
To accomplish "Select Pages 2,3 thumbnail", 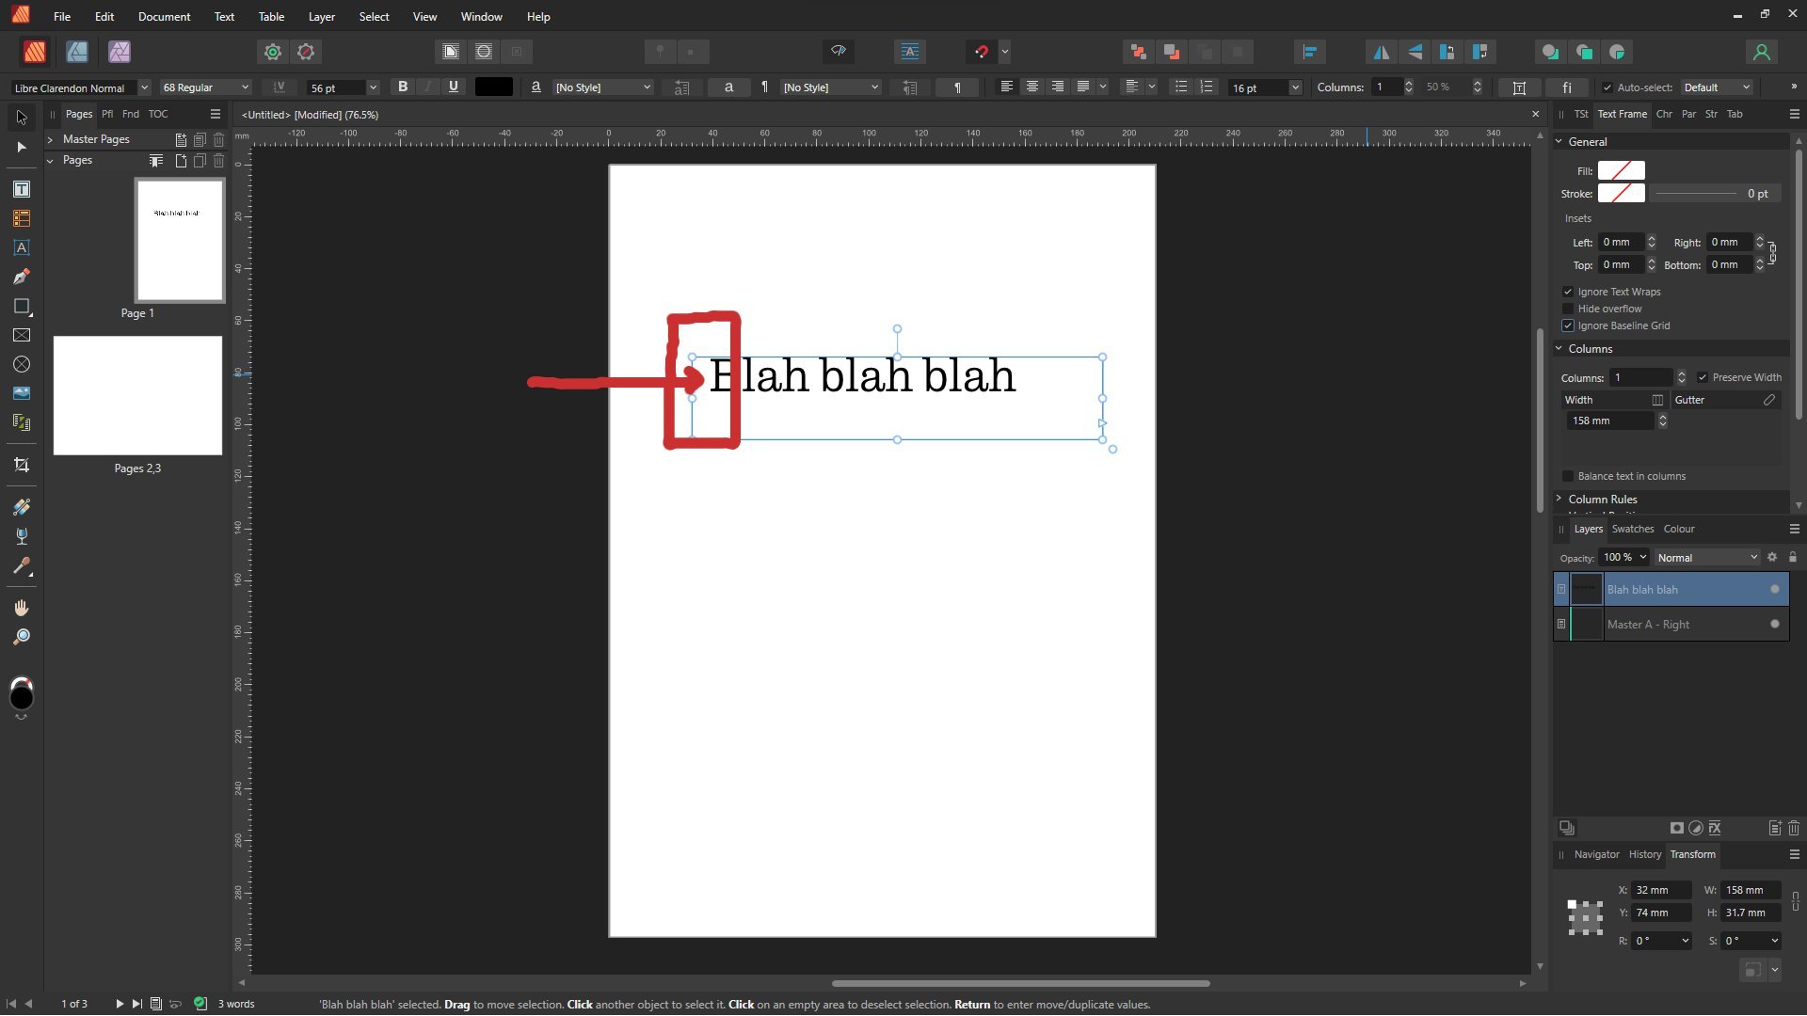I will (x=137, y=395).
